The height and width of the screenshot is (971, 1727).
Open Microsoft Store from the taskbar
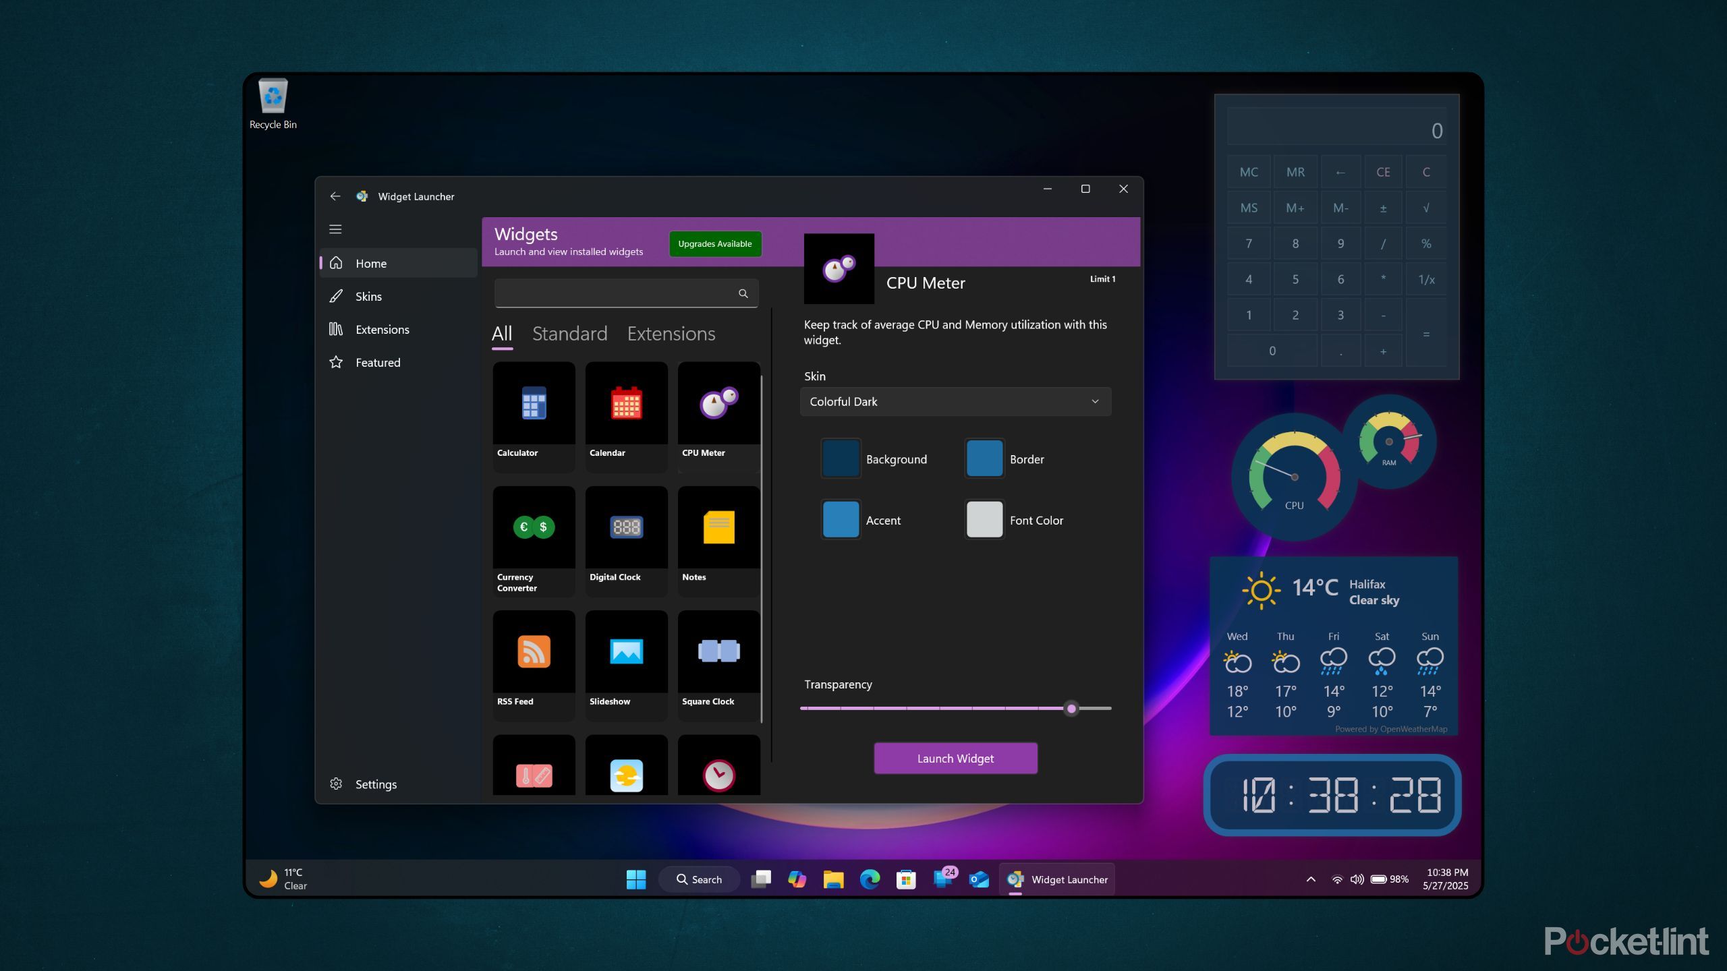[x=906, y=879]
